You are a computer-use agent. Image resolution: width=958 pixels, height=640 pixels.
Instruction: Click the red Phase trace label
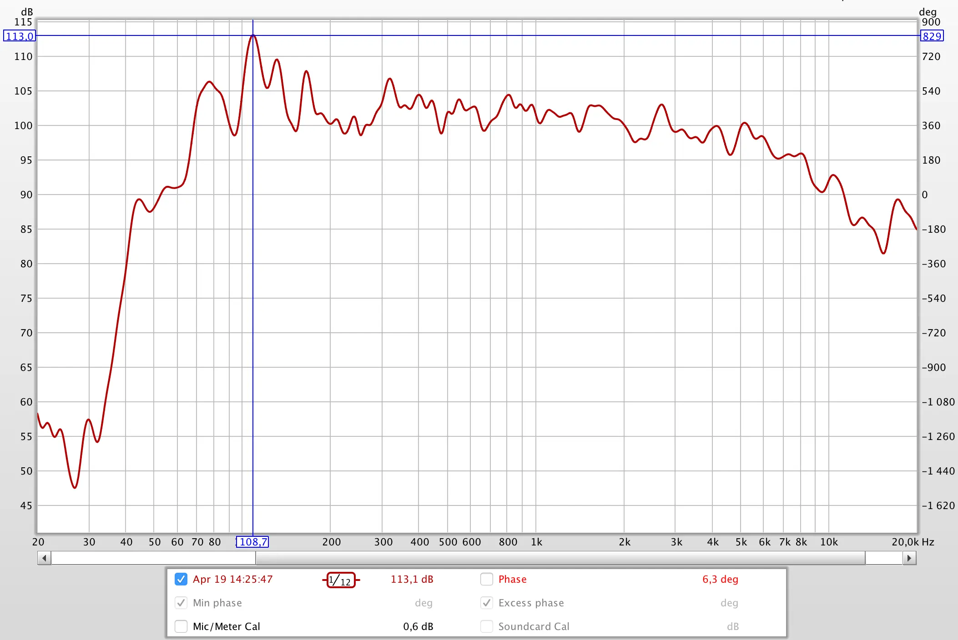pyautogui.click(x=512, y=579)
